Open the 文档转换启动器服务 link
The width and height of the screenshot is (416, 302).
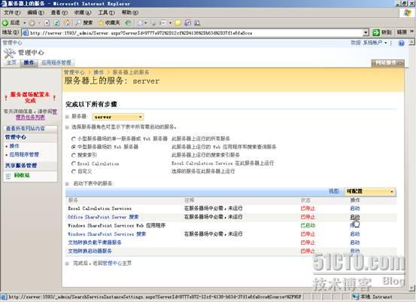coord(90,251)
